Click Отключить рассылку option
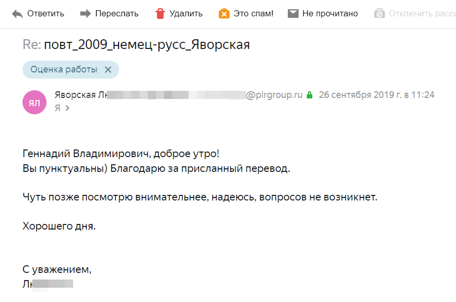 422,14
